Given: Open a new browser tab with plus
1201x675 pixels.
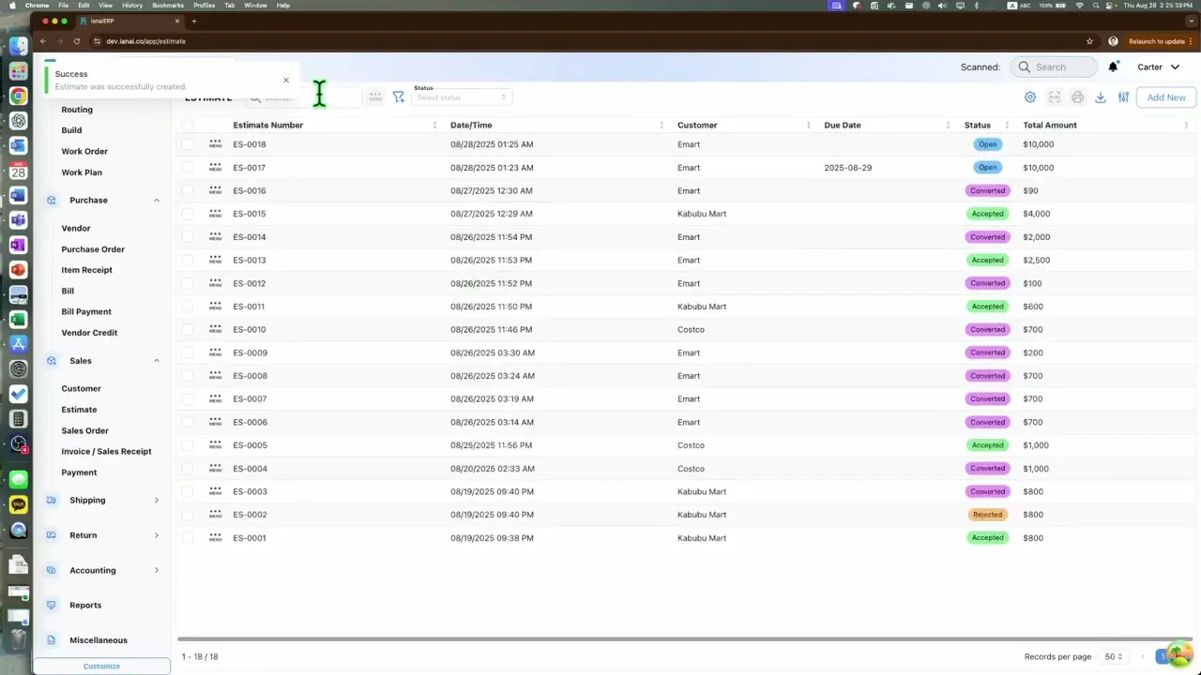Looking at the screenshot, I should coord(194,21).
